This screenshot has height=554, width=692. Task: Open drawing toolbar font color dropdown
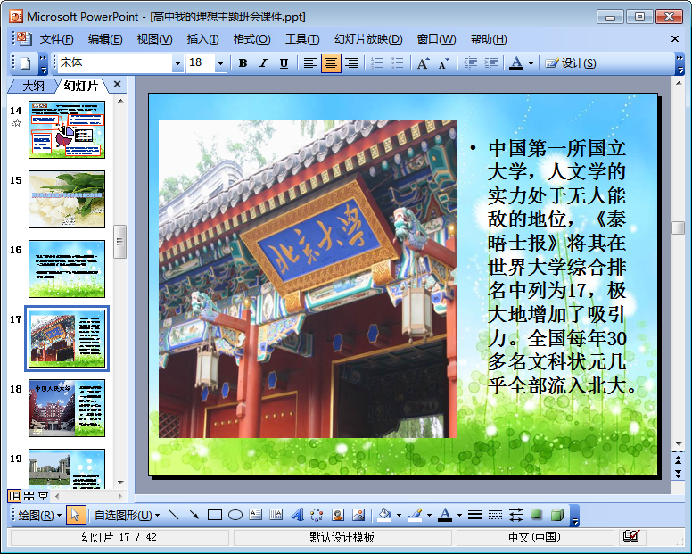coord(459,515)
